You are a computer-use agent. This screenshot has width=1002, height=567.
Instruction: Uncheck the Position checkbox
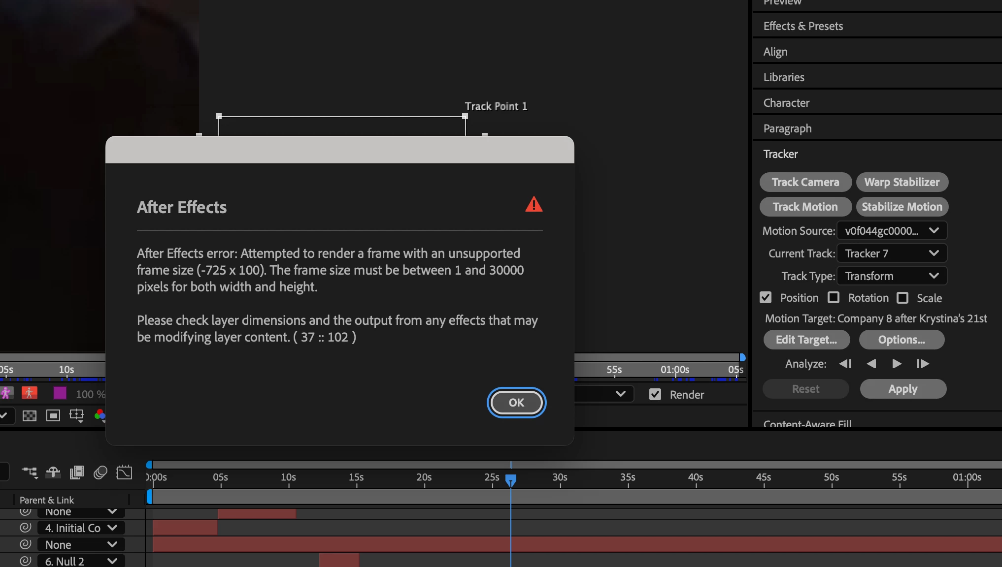[766, 298]
